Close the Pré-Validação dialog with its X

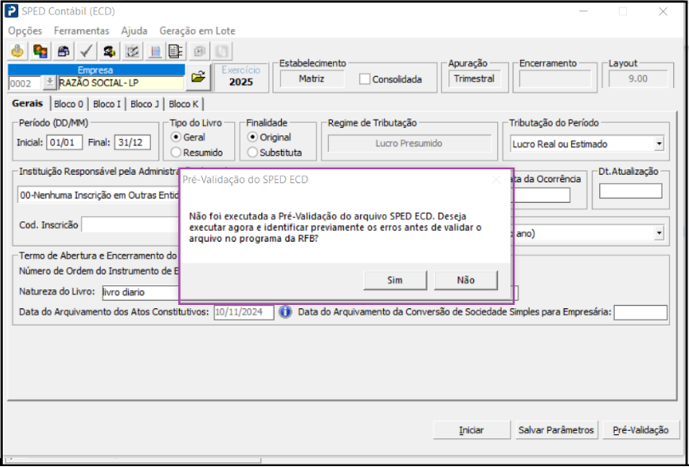[x=496, y=179]
